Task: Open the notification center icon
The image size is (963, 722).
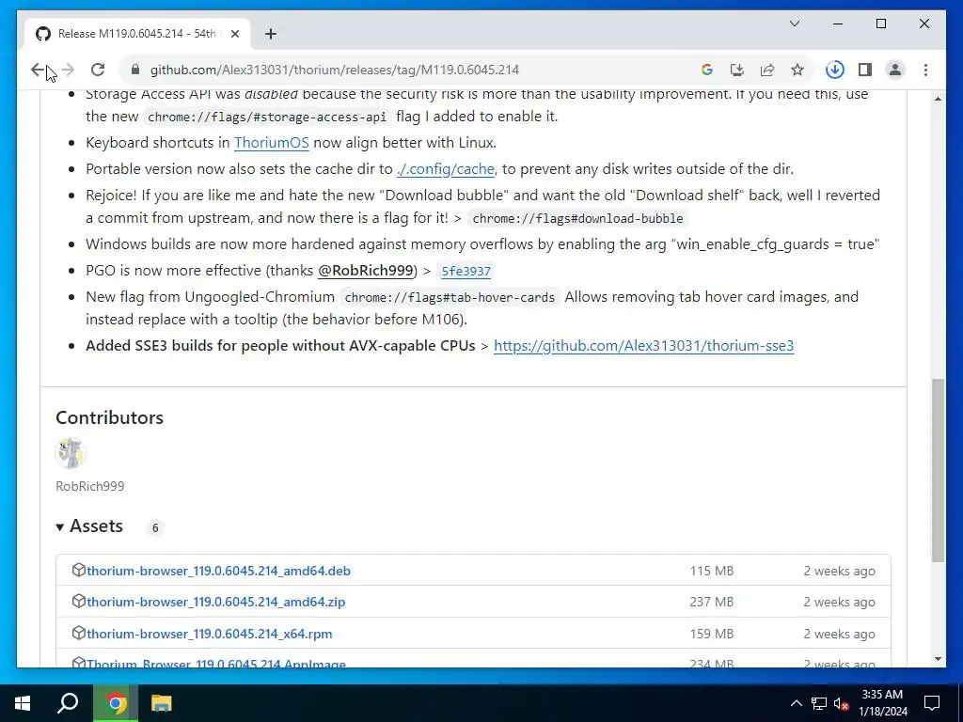Action: pos(932,703)
